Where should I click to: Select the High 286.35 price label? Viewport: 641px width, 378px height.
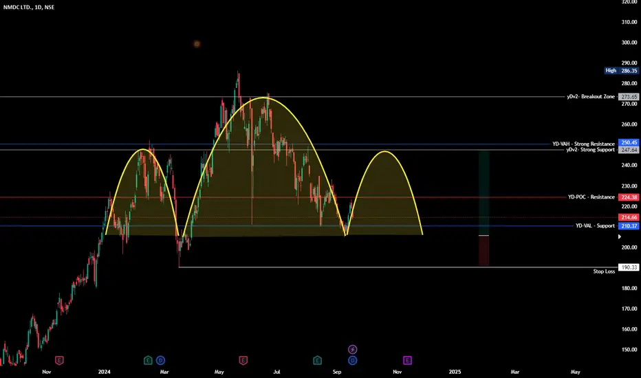621,71
